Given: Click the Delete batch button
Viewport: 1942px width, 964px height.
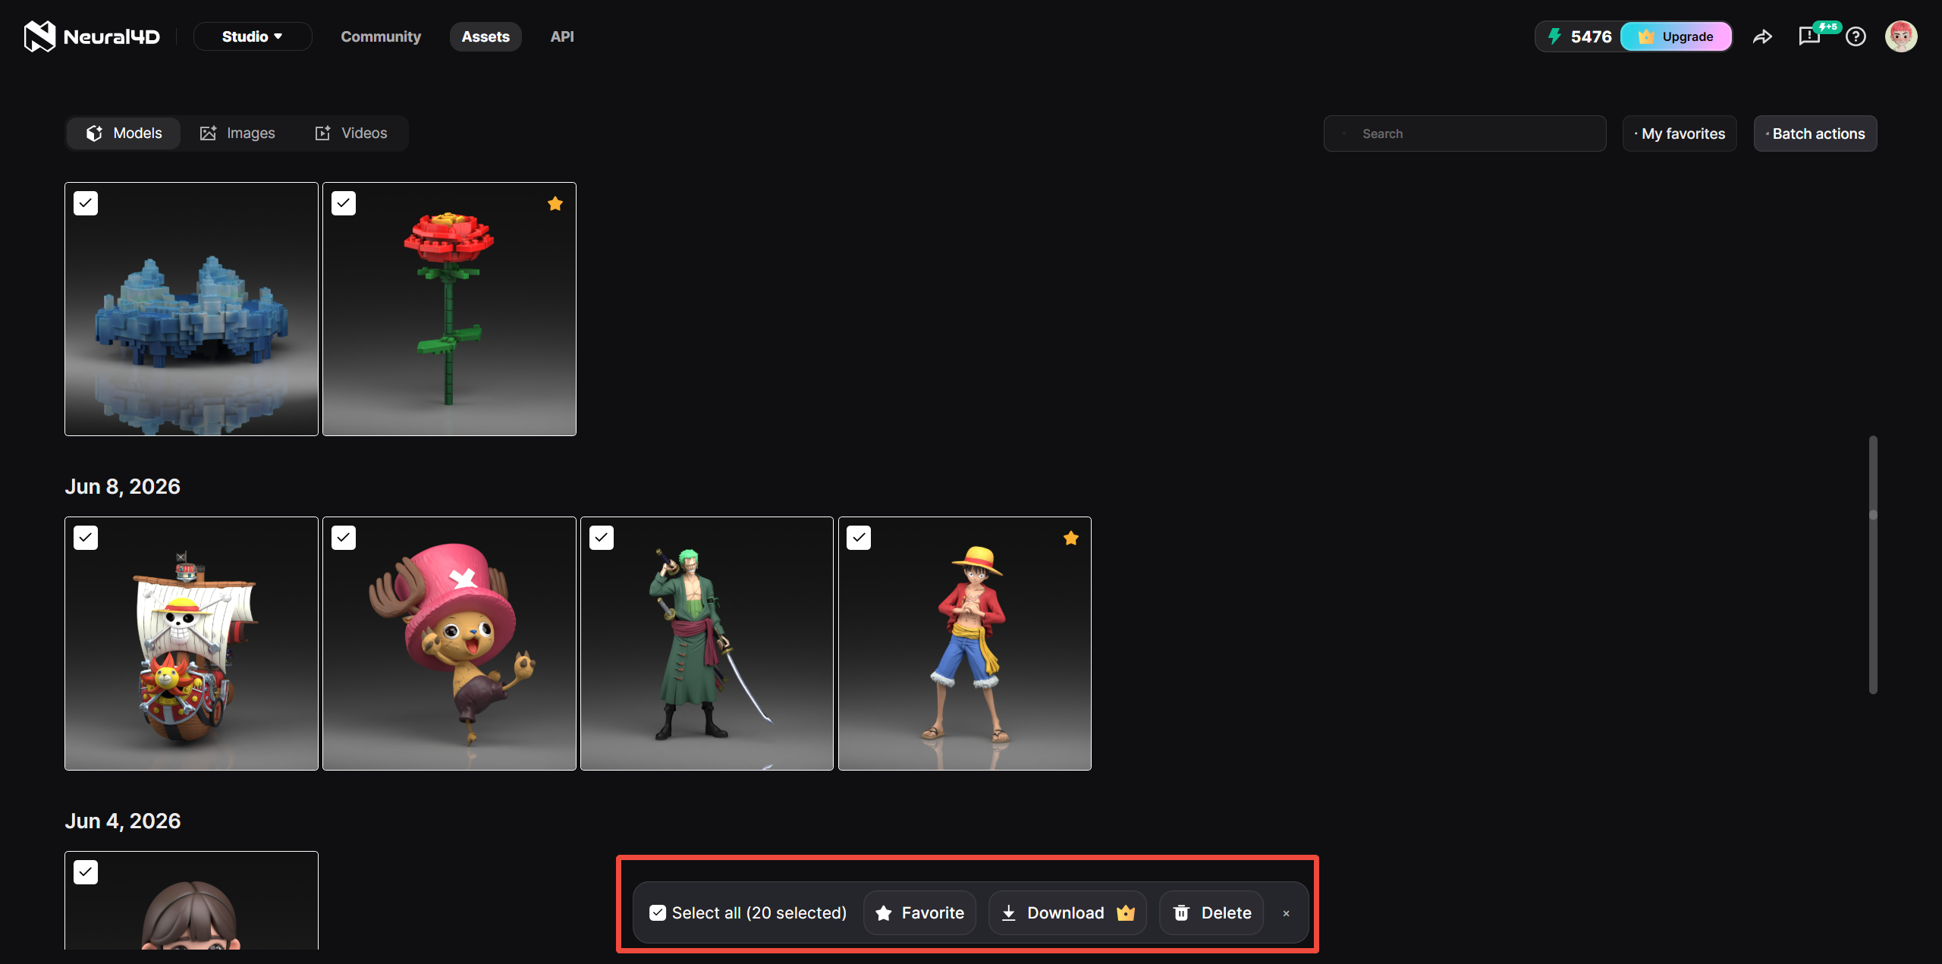Looking at the screenshot, I should point(1211,912).
